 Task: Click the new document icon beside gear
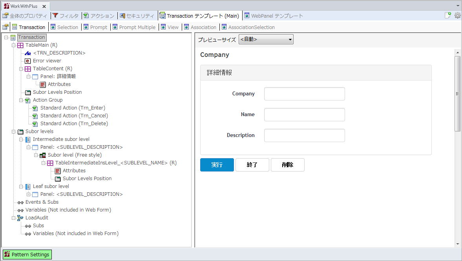coord(448,16)
